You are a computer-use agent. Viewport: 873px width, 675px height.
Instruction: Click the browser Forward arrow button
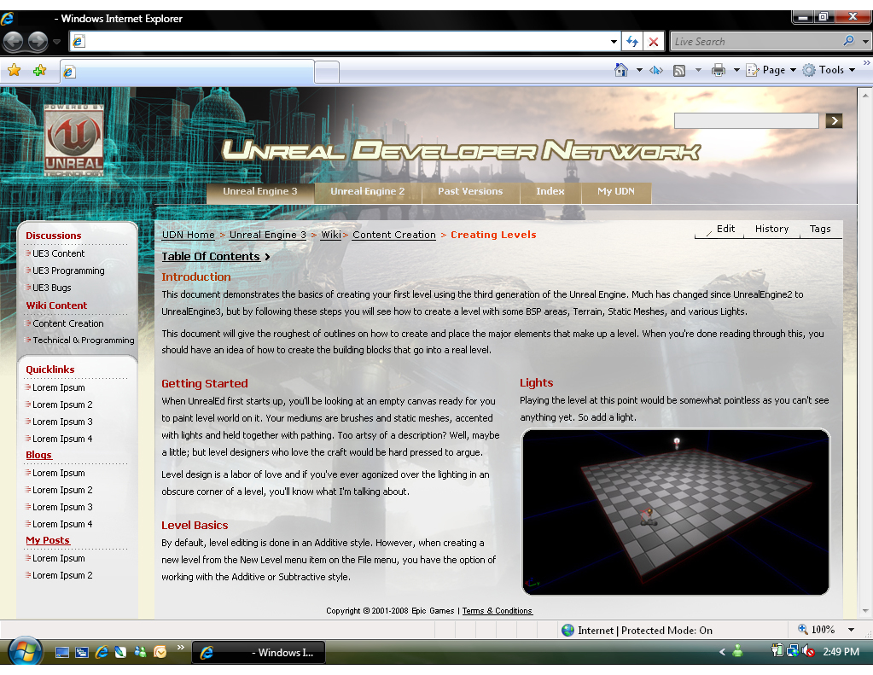[x=38, y=41]
